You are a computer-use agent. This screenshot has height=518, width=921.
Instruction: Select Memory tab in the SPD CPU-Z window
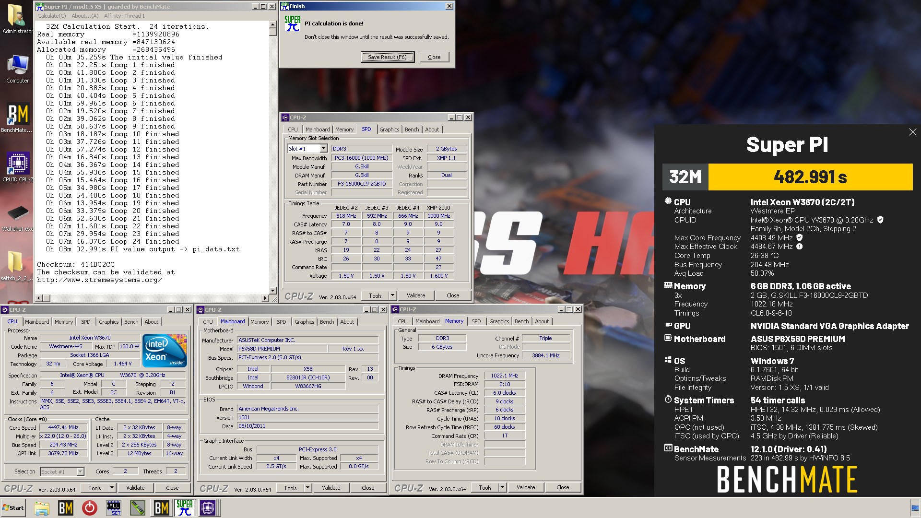click(x=344, y=129)
